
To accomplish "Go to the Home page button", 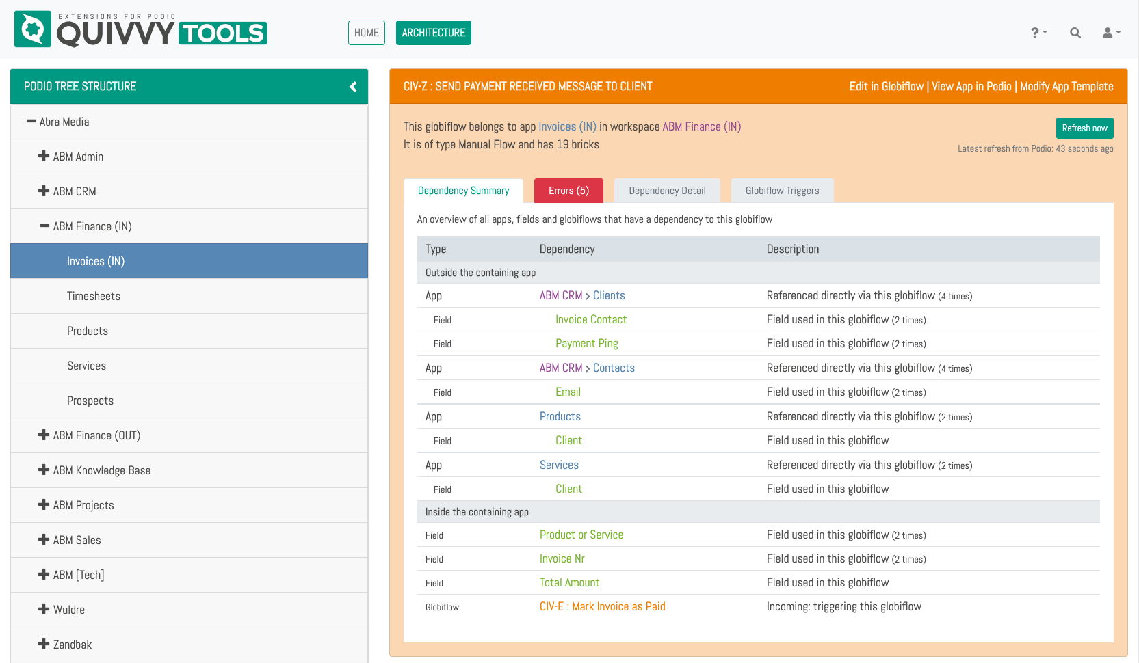I will pos(367,33).
